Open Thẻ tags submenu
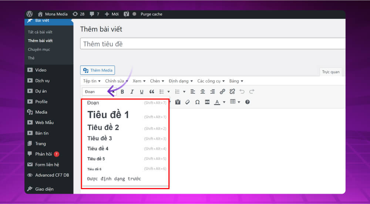Viewport: 370px width, 204px height. tap(31, 58)
